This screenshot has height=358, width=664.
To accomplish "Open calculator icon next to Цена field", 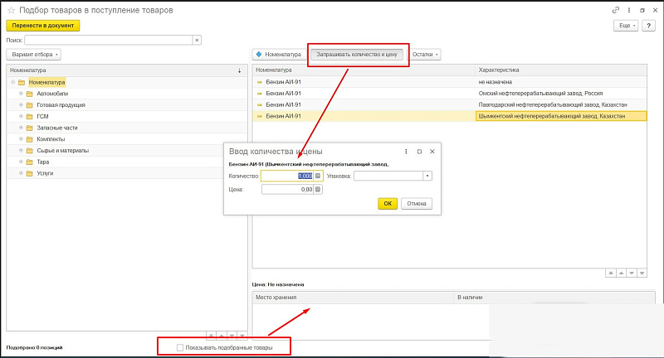I will coord(317,189).
